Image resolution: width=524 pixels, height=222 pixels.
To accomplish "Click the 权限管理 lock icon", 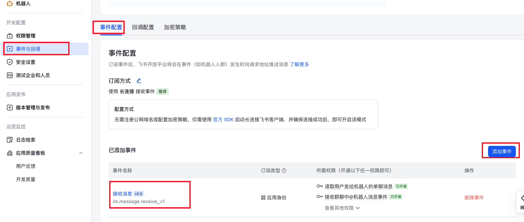I will 10,36.
